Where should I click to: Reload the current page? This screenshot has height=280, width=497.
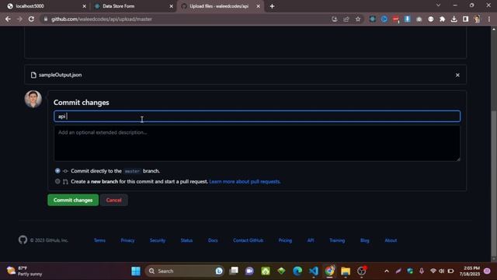(x=31, y=19)
